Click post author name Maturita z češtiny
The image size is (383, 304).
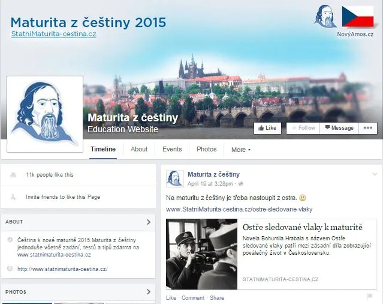pos(213,174)
